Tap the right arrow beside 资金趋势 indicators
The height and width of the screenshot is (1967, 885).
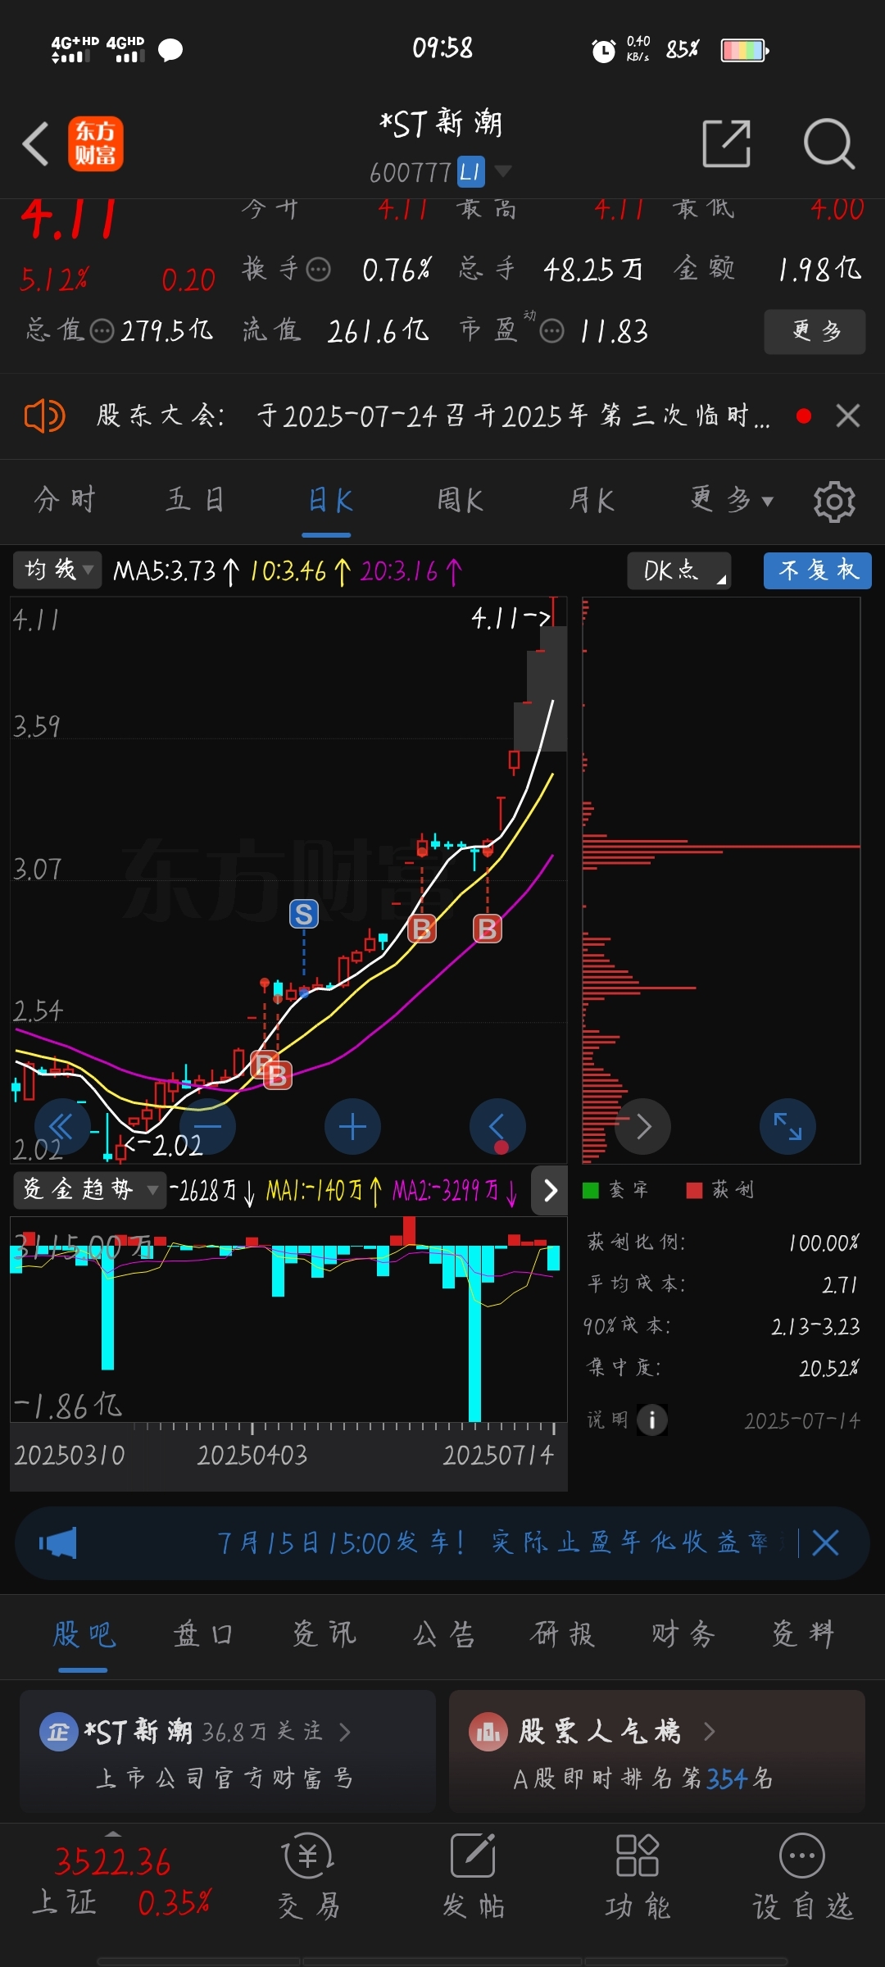550,1190
